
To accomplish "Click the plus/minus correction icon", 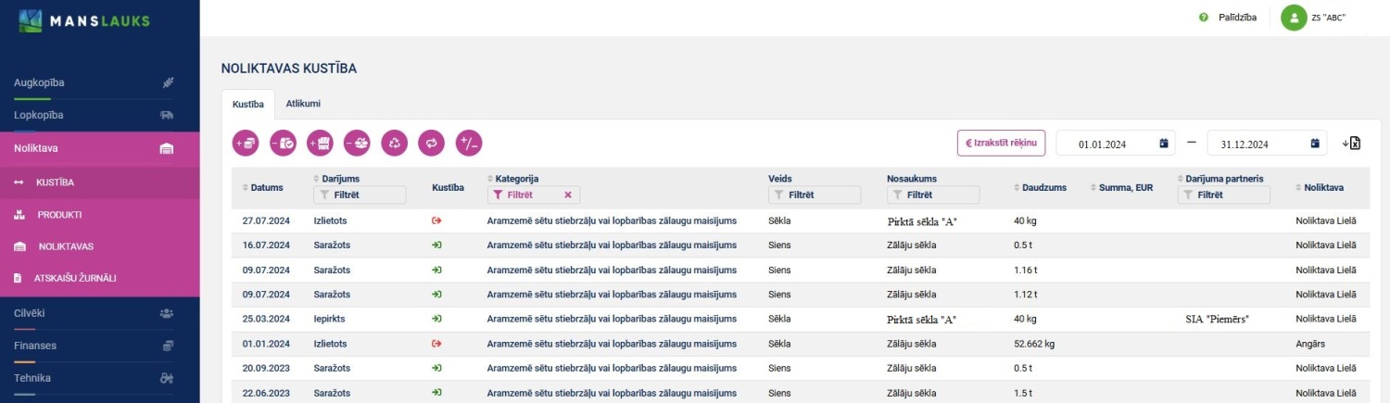I will point(469,143).
